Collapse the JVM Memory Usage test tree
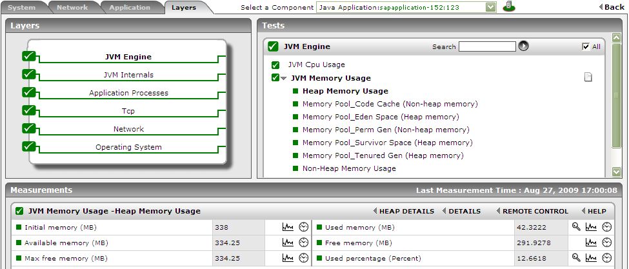 [284, 79]
